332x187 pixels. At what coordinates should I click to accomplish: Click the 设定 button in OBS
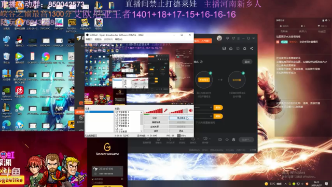coord(156,118)
